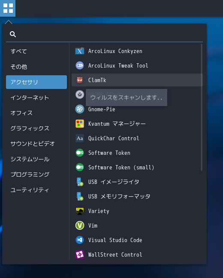Image resolution: width=223 pixels, height=278 pixels.
Task: Select the その他 category
Action: pyautogui.click(x=19, y=67)
